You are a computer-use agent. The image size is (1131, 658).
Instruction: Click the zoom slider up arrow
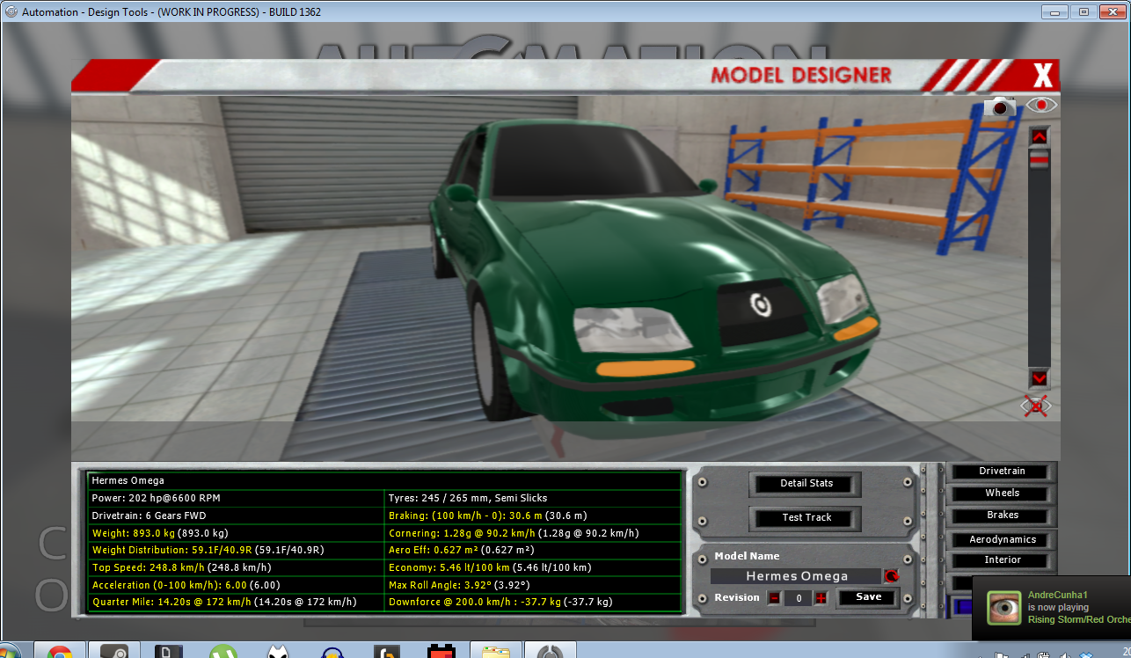(1040, 136)
